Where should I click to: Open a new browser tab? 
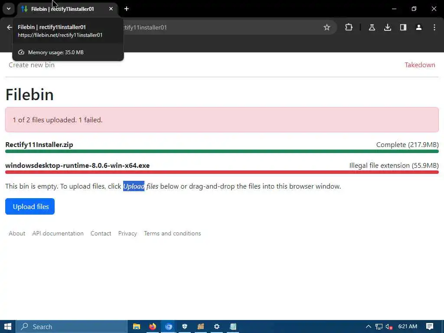(127, 9)
